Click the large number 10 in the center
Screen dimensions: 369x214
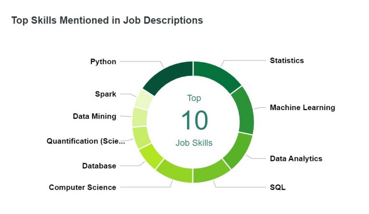click(x=195, y=120)
